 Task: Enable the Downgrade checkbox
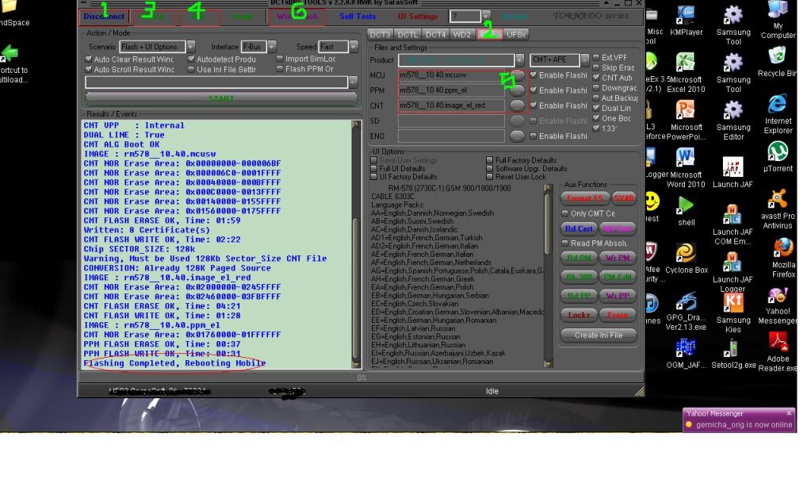596,88
